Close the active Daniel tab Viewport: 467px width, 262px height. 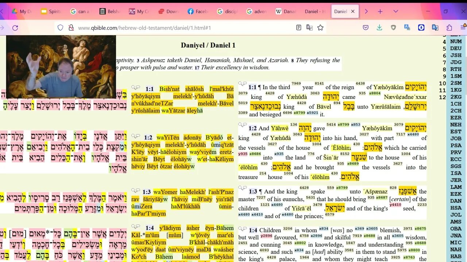[353, 11]
